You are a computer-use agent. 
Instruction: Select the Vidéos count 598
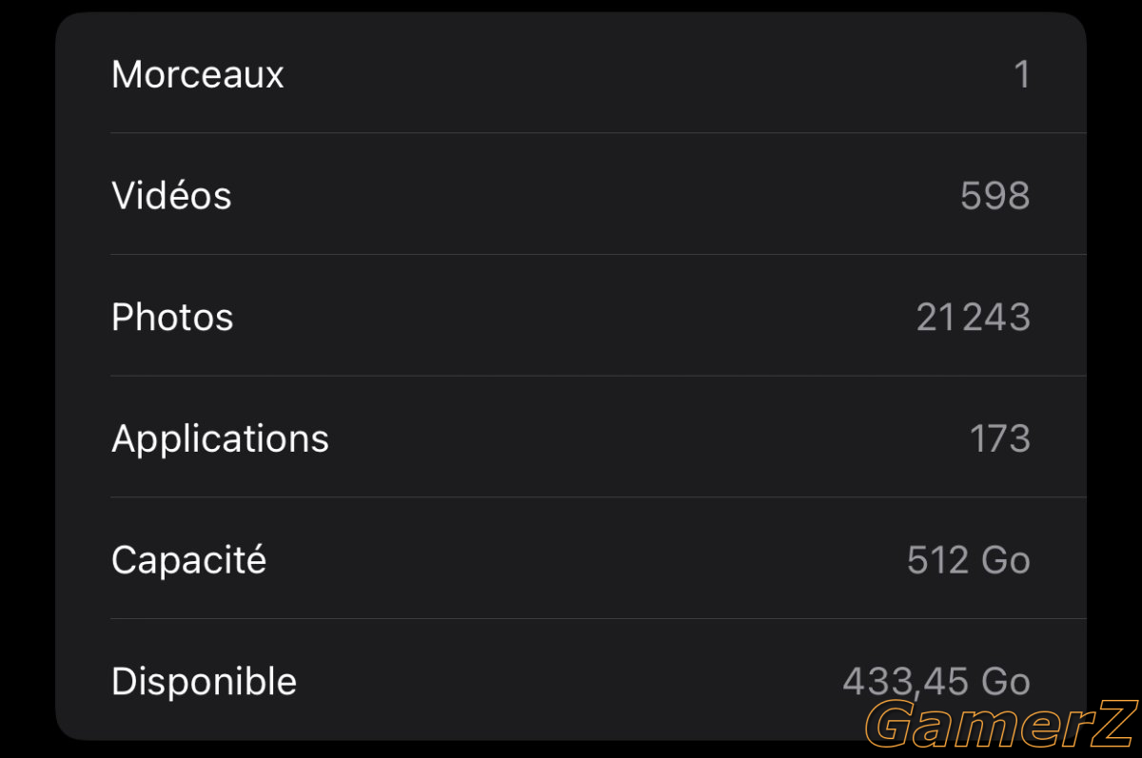pos(994,195)
